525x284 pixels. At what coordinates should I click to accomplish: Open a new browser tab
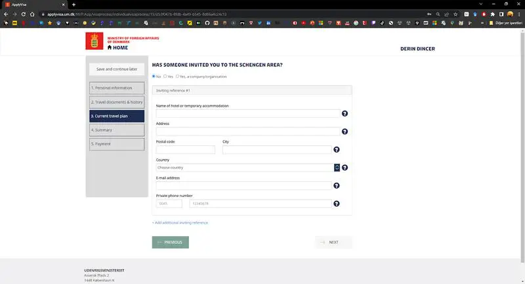[x=73, y=5]
